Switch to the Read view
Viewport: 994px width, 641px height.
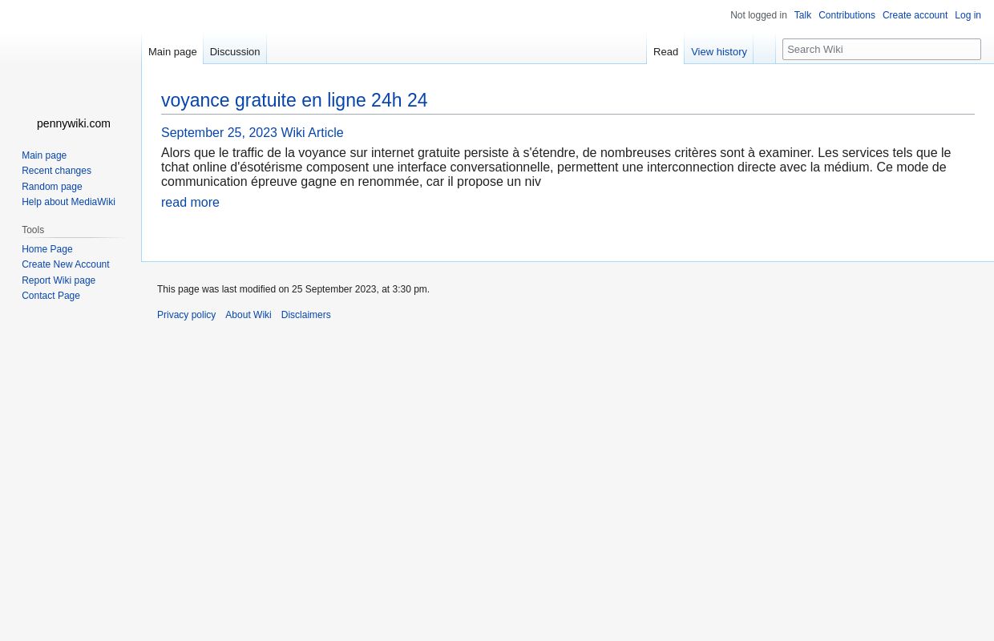point(665,51)
